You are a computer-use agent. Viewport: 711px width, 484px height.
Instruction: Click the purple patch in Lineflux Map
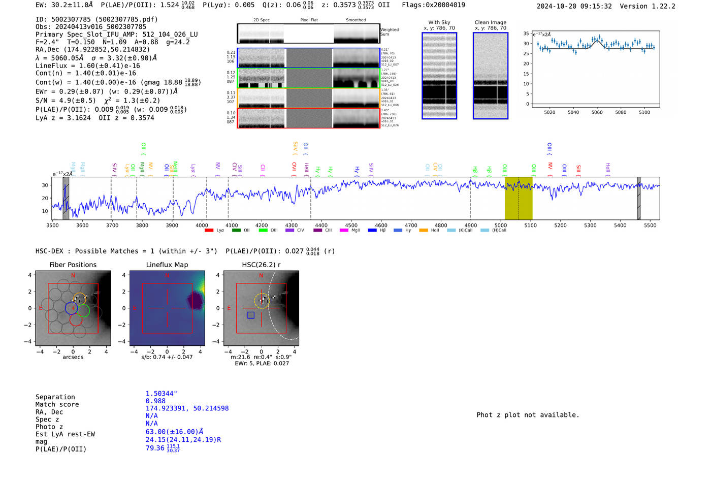point(195,301)
